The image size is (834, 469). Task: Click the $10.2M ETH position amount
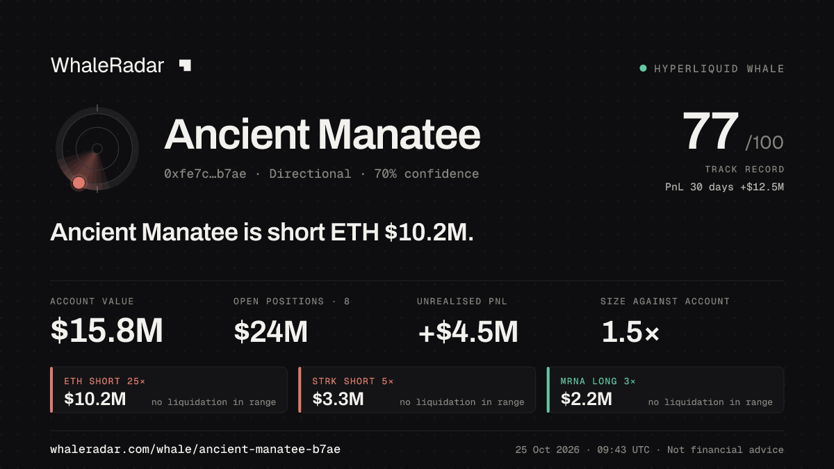click(x=95, y=399)
